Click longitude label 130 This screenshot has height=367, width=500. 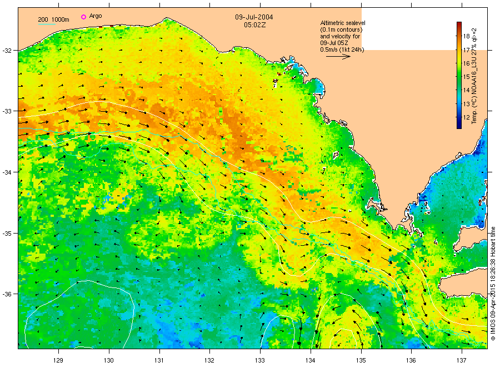coord(109,360)
